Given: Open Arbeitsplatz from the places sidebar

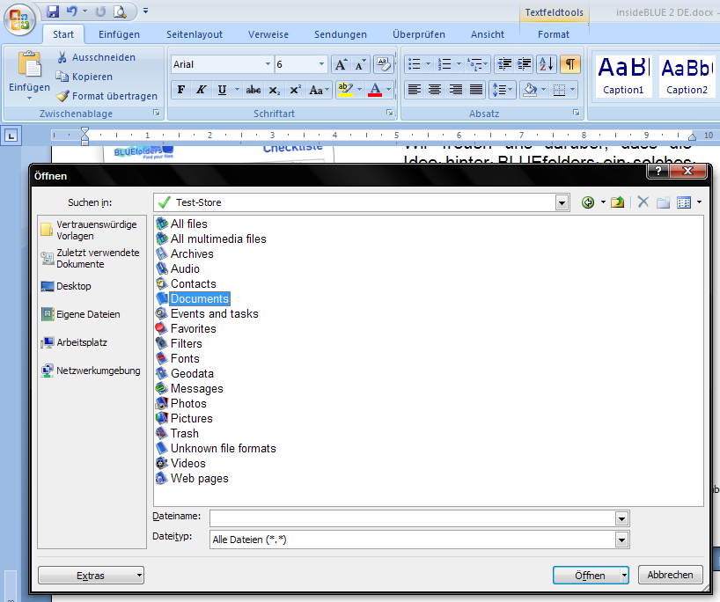Looking at the screenshot, I should click(81, 342).
